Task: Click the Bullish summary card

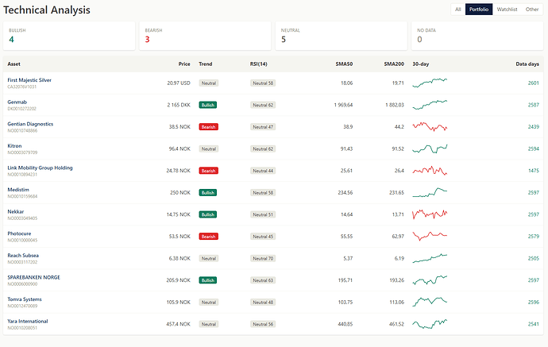Action: click(69, 36)
